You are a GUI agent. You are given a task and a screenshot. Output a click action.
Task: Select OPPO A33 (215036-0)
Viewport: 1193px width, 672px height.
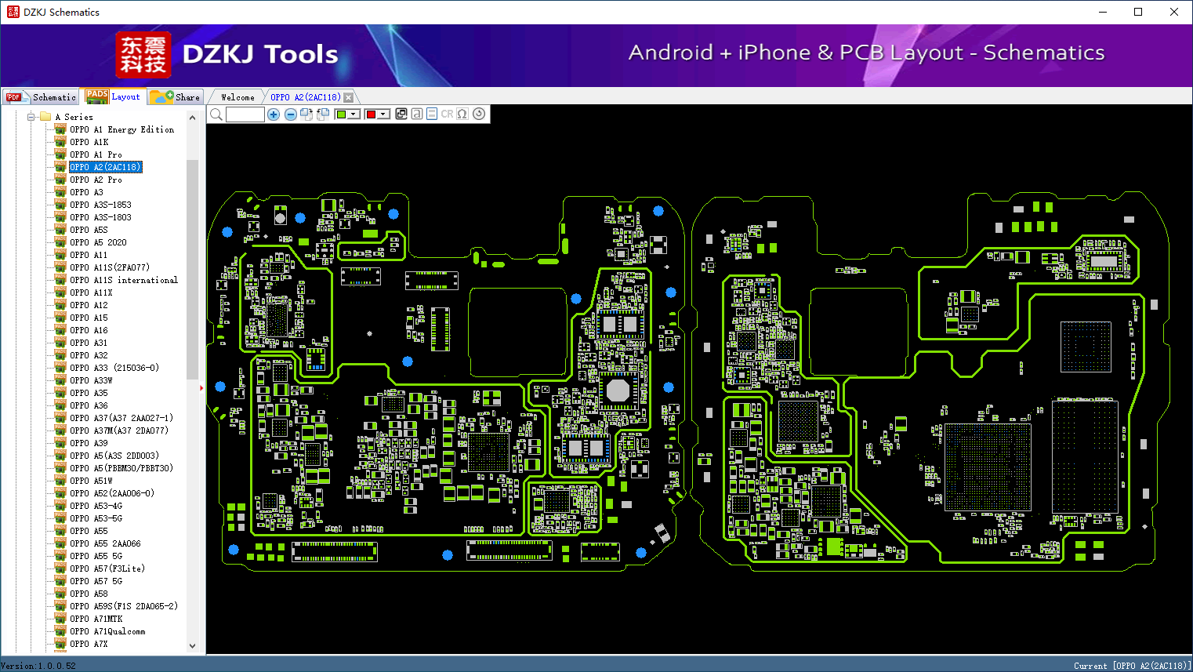pyautogui.click(x=114, y=368)
